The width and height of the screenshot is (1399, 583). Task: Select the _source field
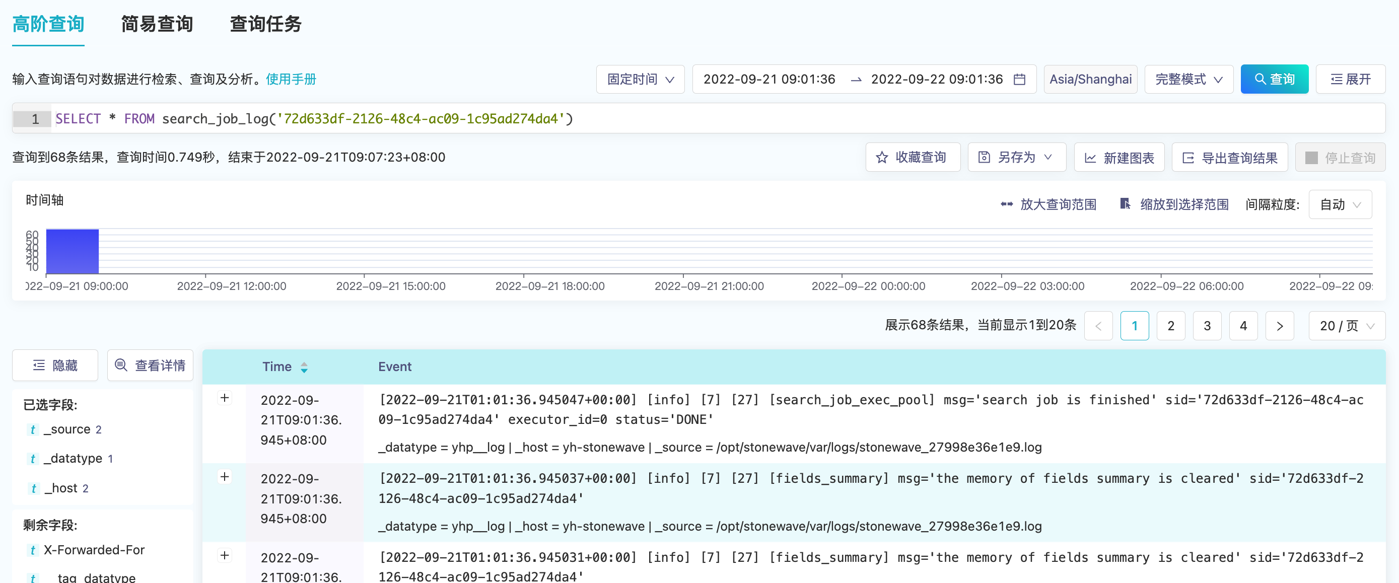[x=67, y=429]
